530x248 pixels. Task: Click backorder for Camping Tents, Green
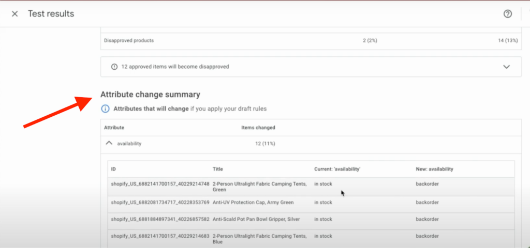click(427, 184)
